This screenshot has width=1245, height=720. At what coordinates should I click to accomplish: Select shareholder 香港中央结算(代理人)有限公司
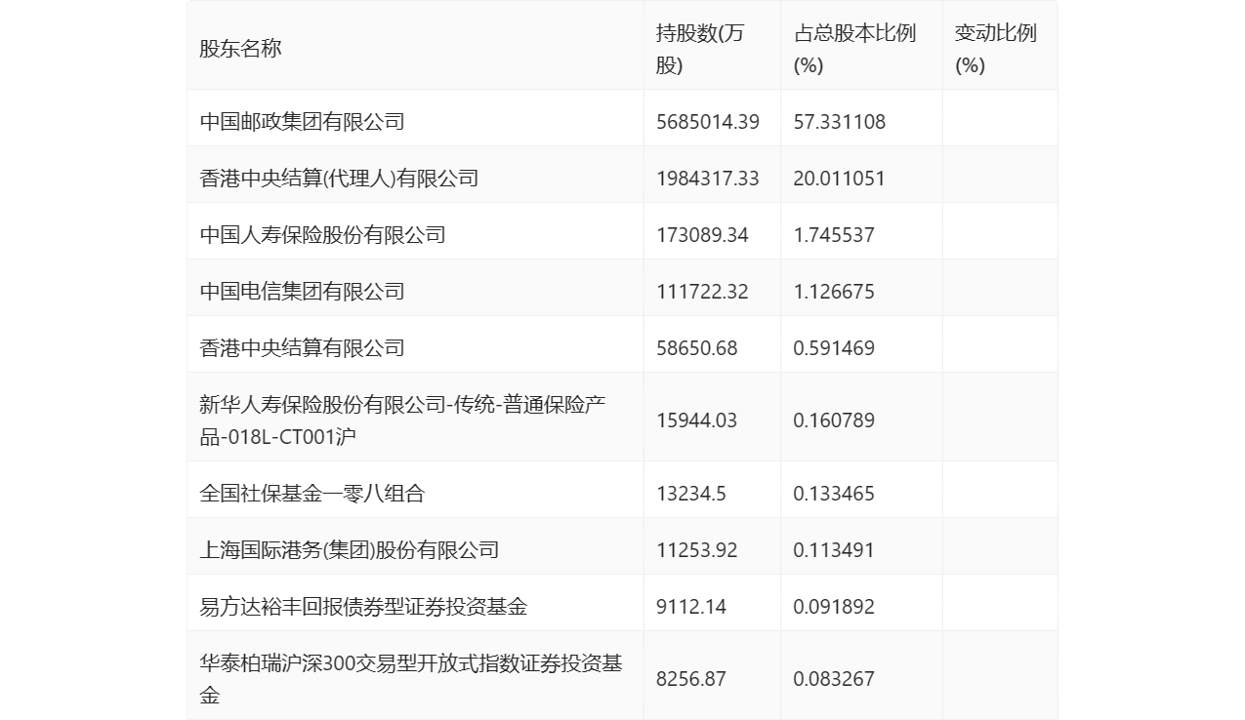click(339, 179)
